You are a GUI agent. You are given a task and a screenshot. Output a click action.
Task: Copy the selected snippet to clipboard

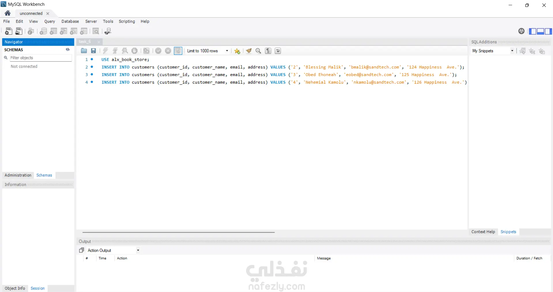click(x=542, y=51)
